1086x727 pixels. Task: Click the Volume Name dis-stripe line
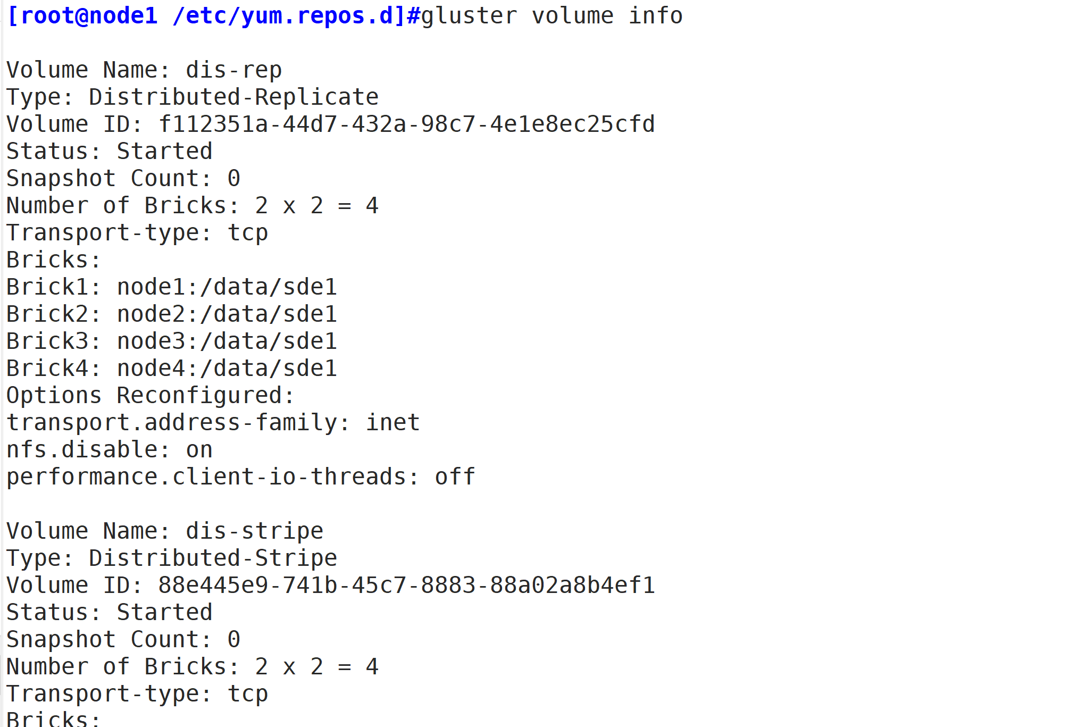pos(165,531)
